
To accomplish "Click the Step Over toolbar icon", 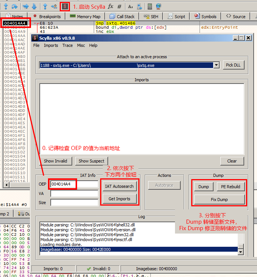I will tap(14, 6).
